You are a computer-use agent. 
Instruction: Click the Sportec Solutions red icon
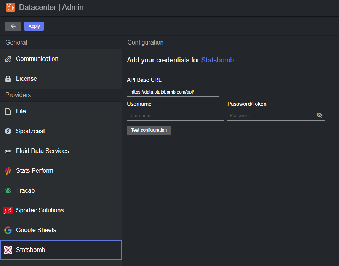click(x=8, y=210)
